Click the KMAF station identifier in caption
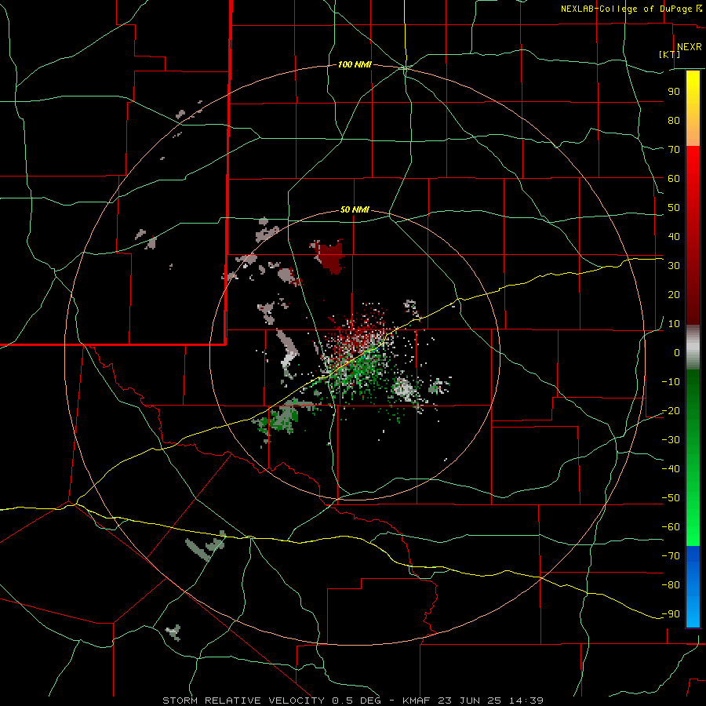Image resolution: width=706 pixels, height=706 pixels. 417,701
